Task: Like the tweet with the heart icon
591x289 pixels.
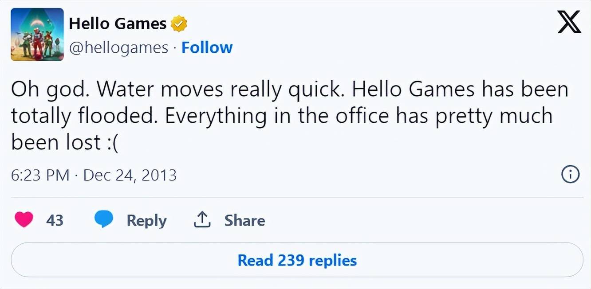Action: point(24,219)
